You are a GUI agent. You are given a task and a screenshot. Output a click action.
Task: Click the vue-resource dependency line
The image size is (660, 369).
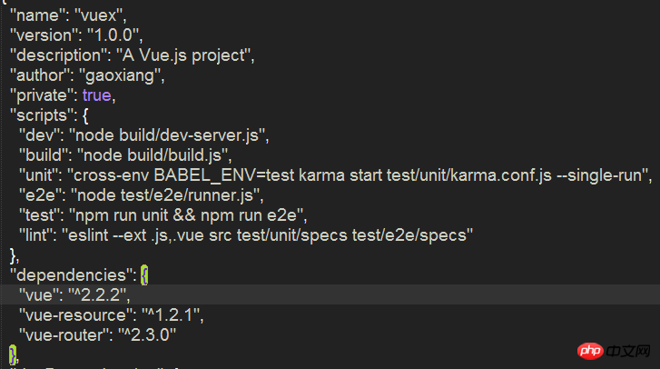click(112, 315)
